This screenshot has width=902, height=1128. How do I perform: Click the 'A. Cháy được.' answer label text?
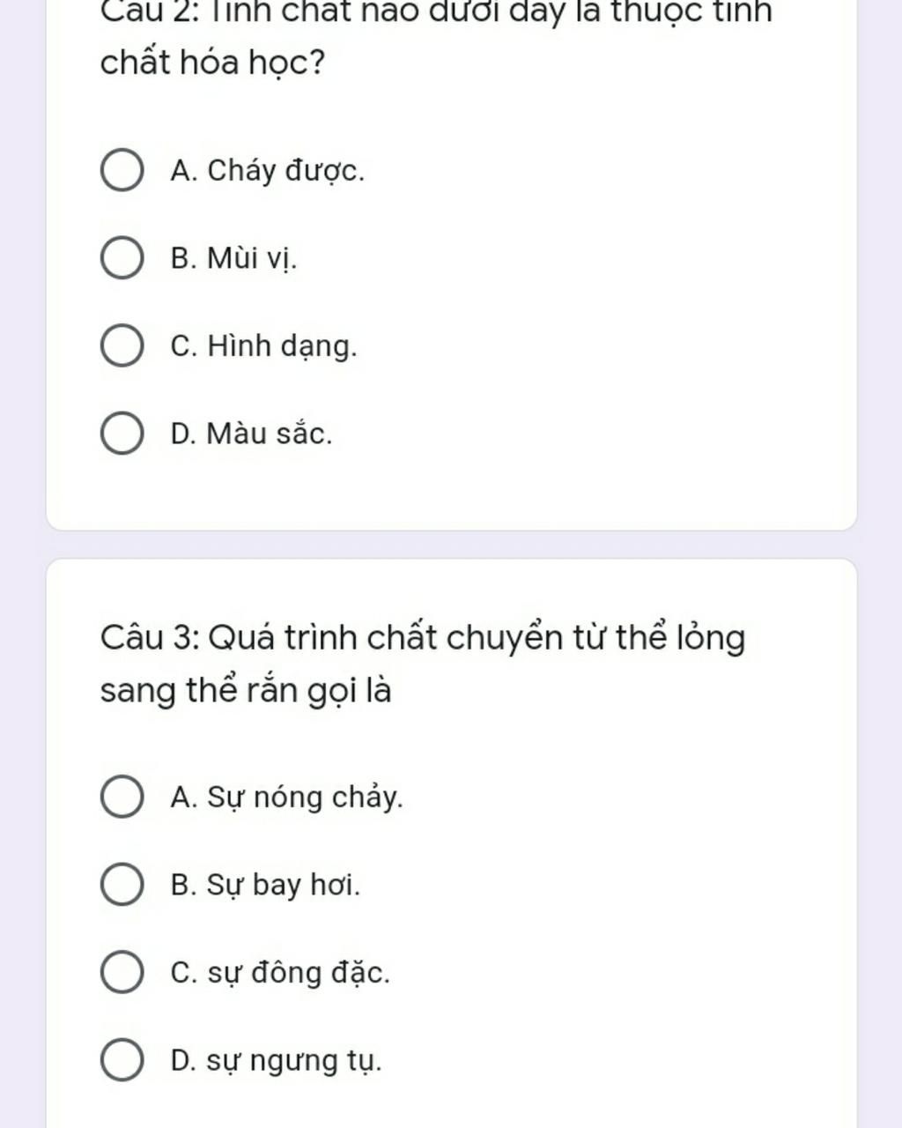click(x=267, y=171)
